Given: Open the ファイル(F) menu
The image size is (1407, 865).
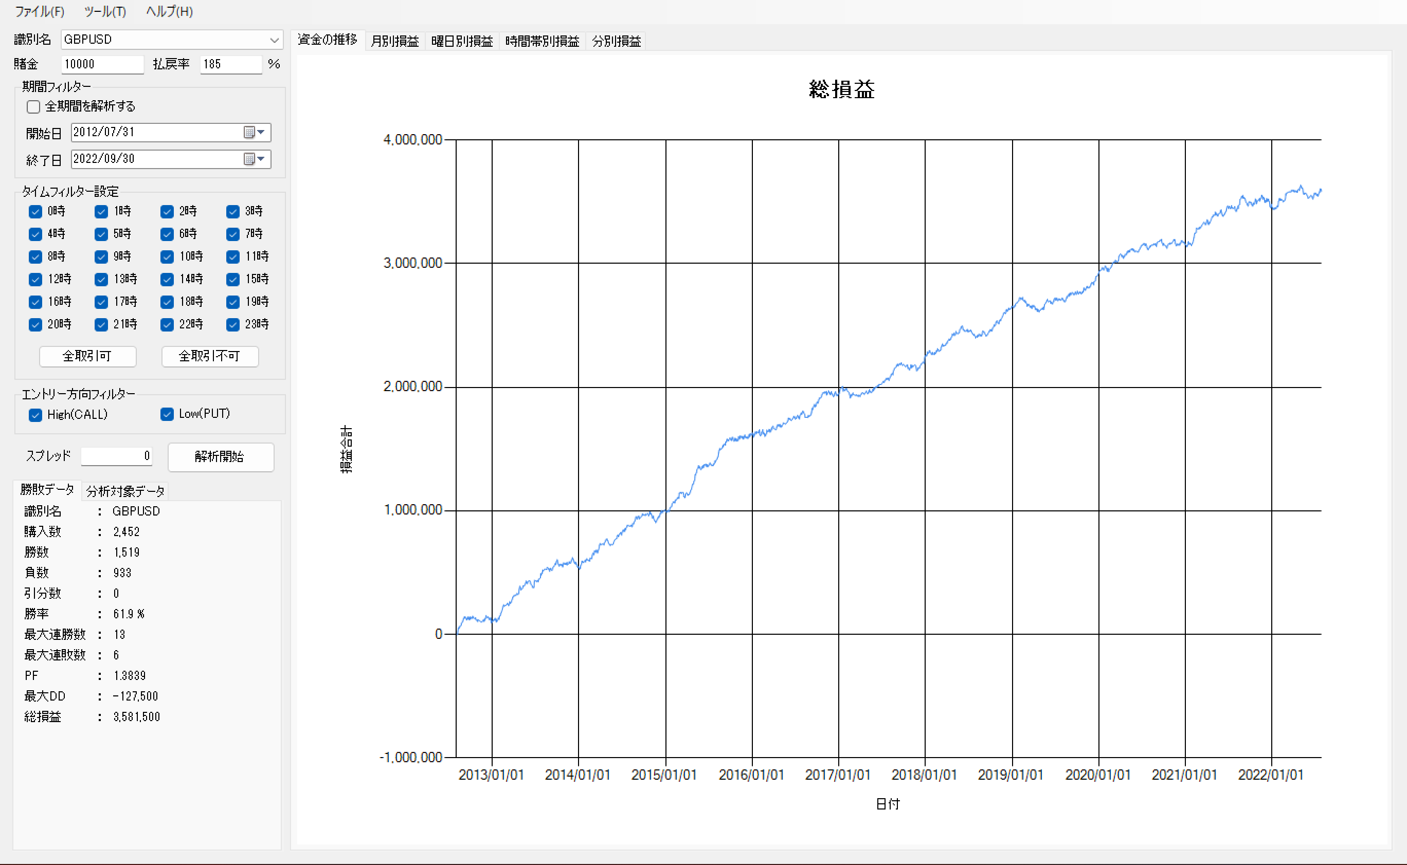Looking at the screenshot, I should click(x=40, y=11).
